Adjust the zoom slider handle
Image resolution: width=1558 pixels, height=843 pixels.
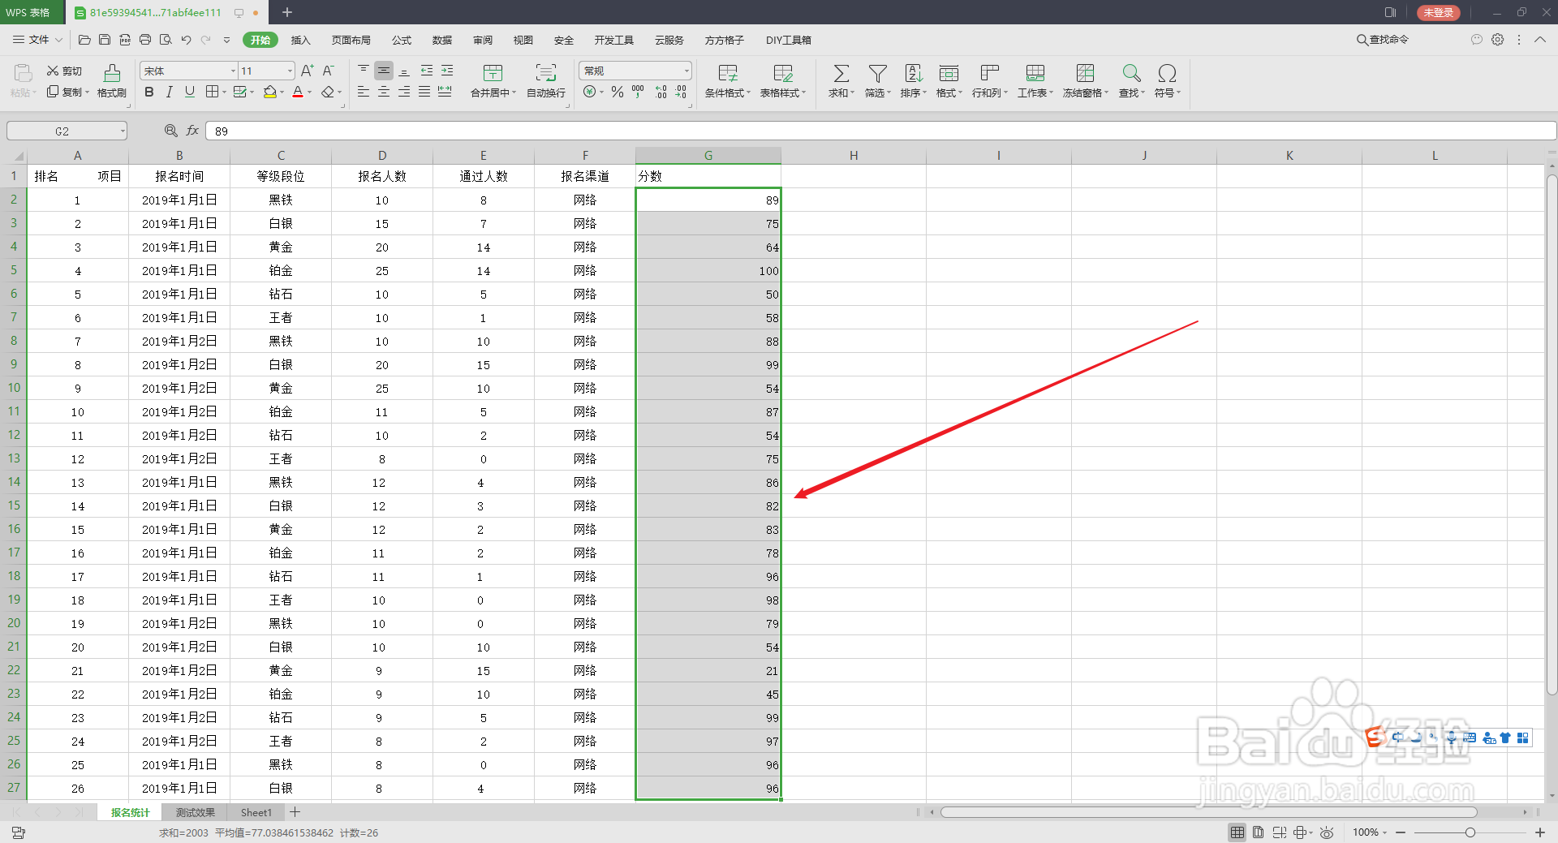[1470, 832]
